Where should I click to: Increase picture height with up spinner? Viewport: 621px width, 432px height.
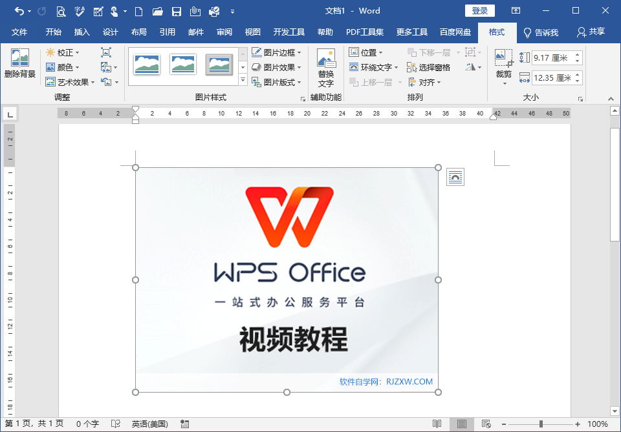[x=578, y=55]
